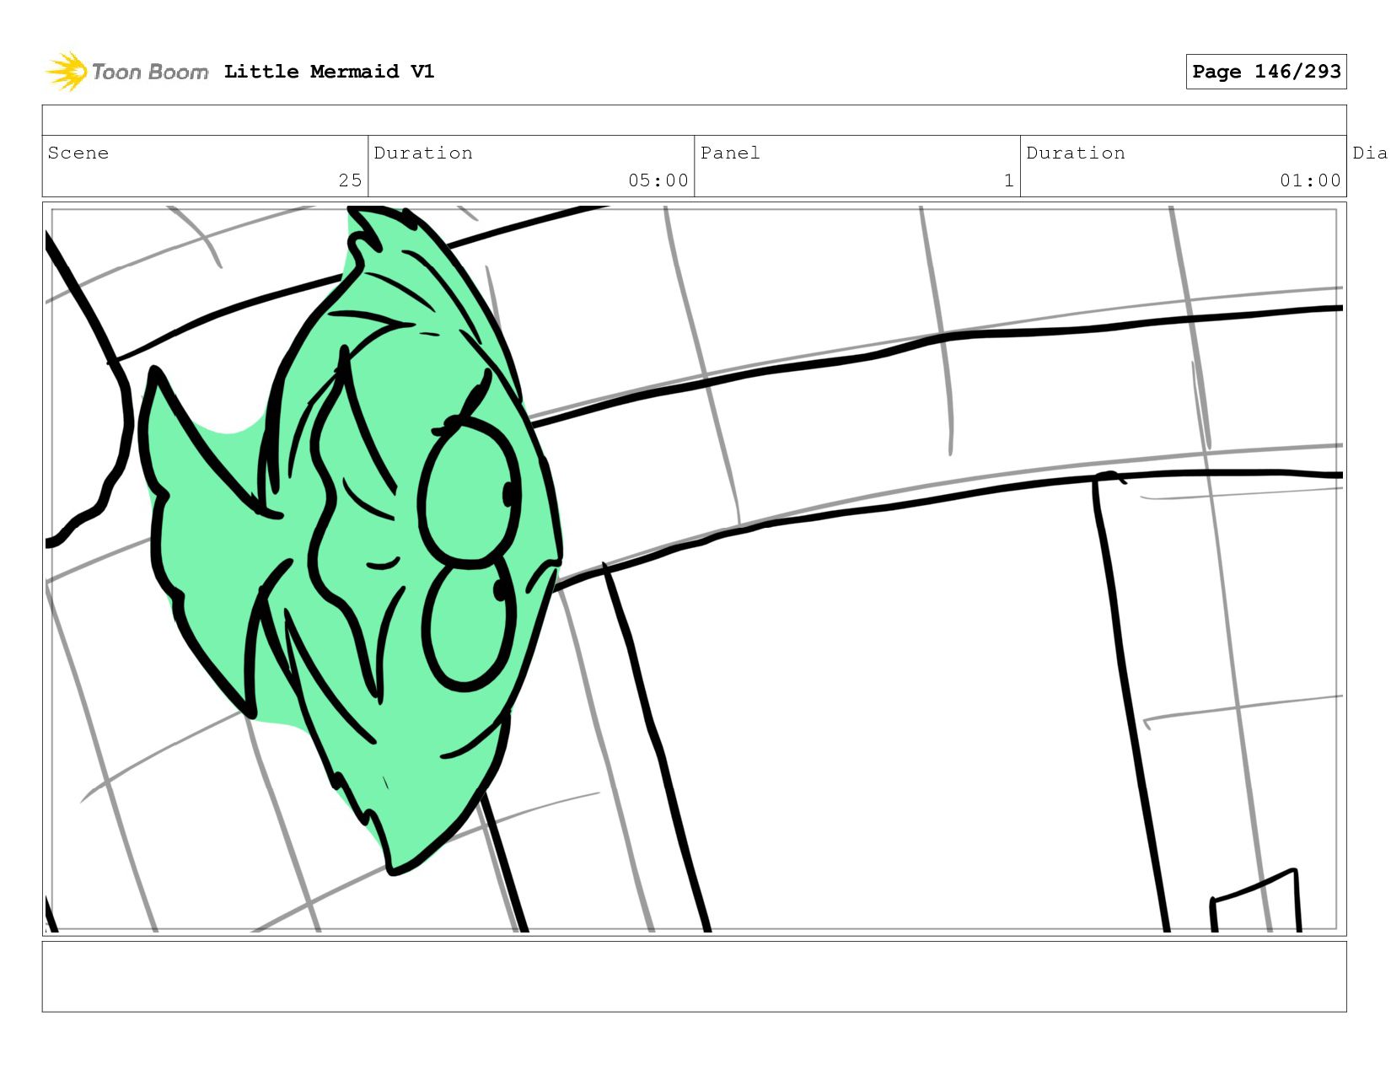This screenshot has height=1075, width=1391.
Task: Select the panel duration value '01:00'
Action: pos(1310,180)
